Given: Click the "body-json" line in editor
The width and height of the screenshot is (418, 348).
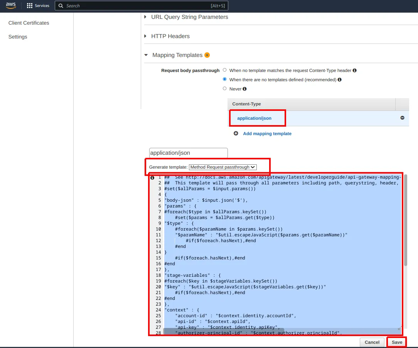Looking at the screenshot, I should pos(206,200).
